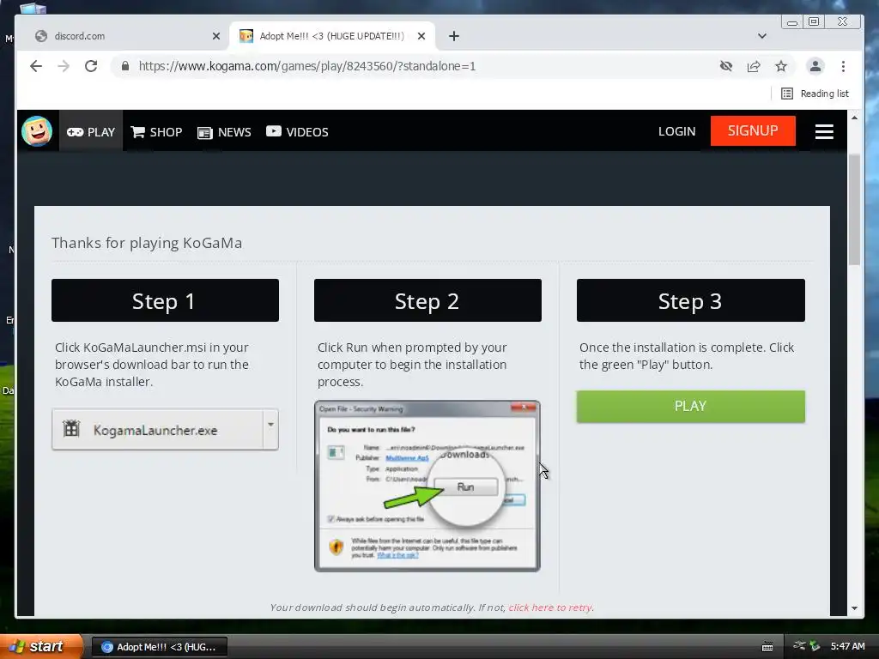Open the Reading list panel
Image resolution: width=879 pixels, height=659 pixels.
point(815,94)
